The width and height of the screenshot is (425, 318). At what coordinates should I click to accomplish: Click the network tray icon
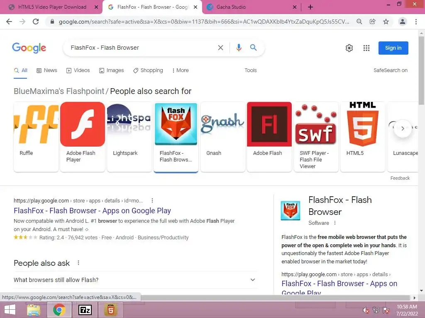point(376,310)
